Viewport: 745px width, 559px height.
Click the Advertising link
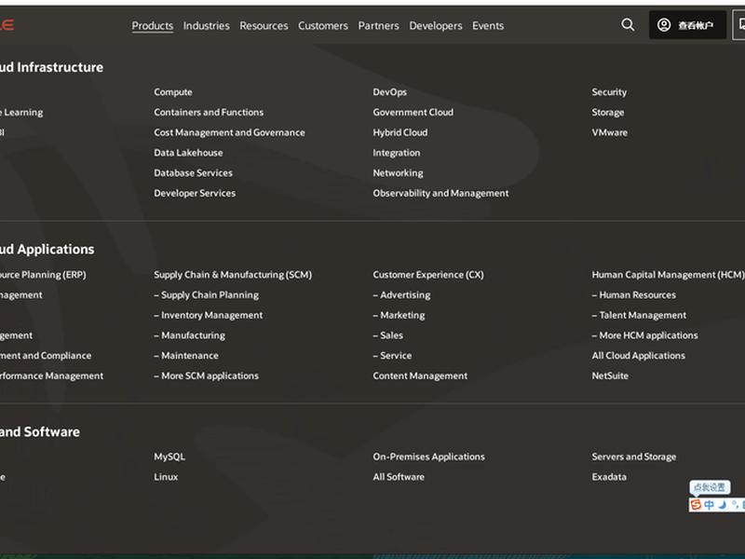click(401, 295)
